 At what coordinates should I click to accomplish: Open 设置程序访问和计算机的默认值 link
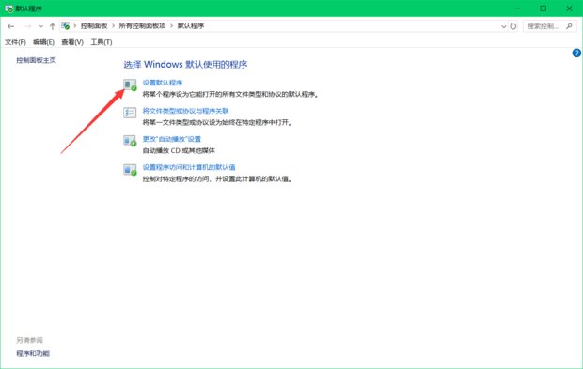pos(189,167)
